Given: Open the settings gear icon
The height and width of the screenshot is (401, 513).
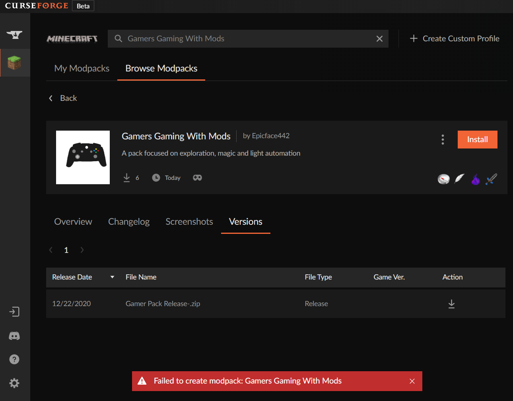Looking at the screenshot, I should (x=14, y=383).
